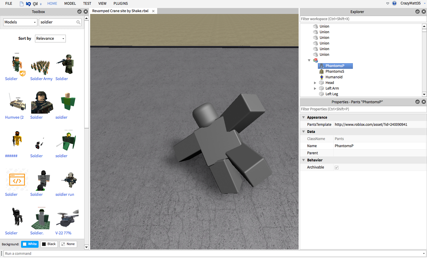Choose the soldier run model
Viewport: 427px width, 267px height.
[69, 180]
